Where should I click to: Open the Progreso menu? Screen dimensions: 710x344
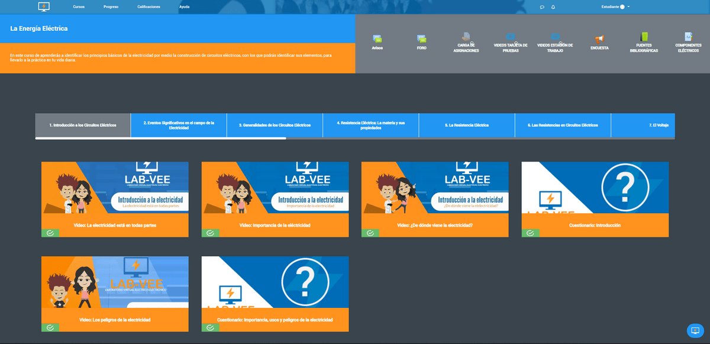coord(111,7)
